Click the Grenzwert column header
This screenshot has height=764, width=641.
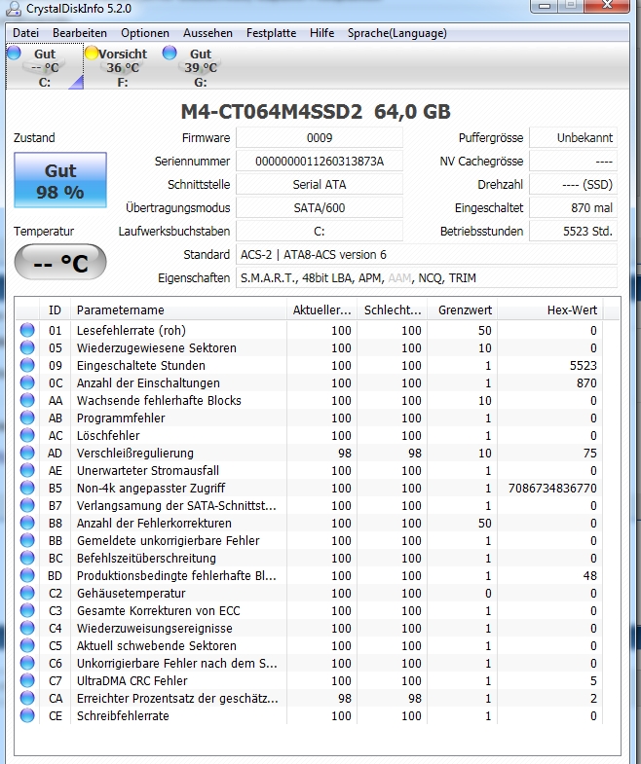point(463,309)
